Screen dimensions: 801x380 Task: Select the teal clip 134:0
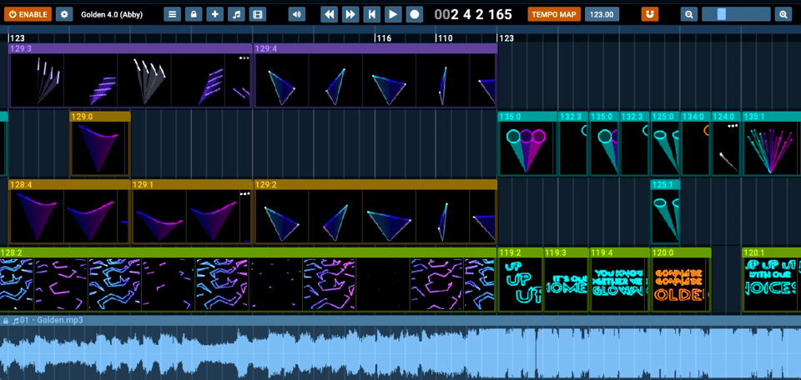696,144
